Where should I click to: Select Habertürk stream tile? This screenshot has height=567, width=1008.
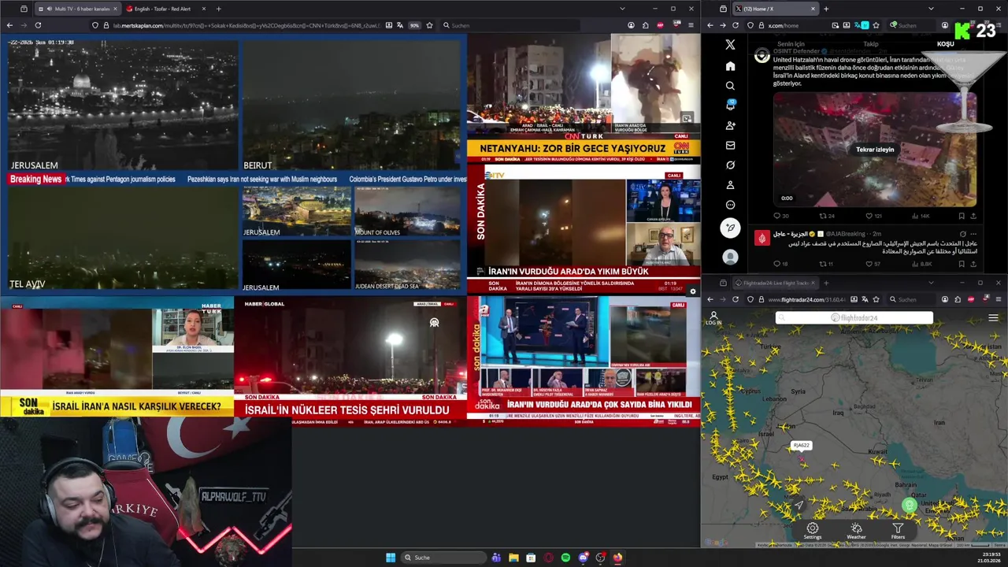tap(117, 357)
